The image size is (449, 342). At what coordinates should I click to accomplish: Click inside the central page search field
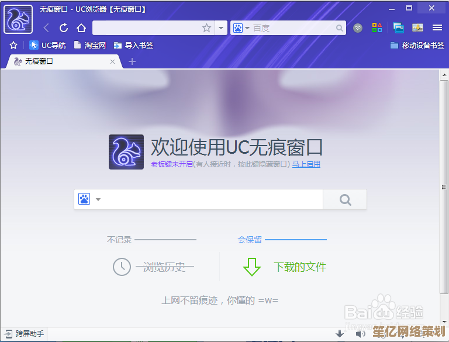(210, 199)
